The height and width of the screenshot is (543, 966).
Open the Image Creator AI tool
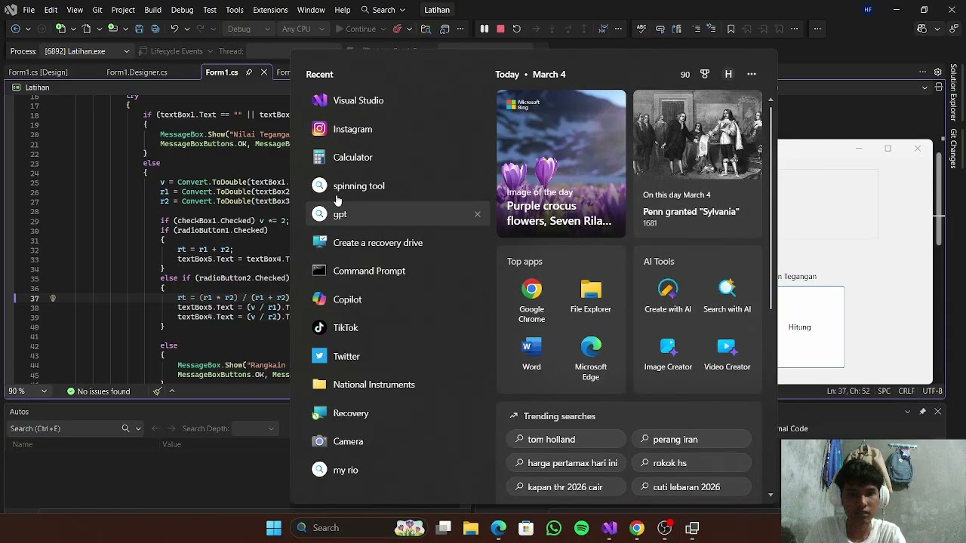[x=668, y=354]
